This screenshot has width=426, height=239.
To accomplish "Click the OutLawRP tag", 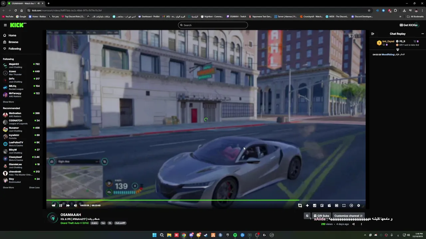I will click(x=120, y=223).
